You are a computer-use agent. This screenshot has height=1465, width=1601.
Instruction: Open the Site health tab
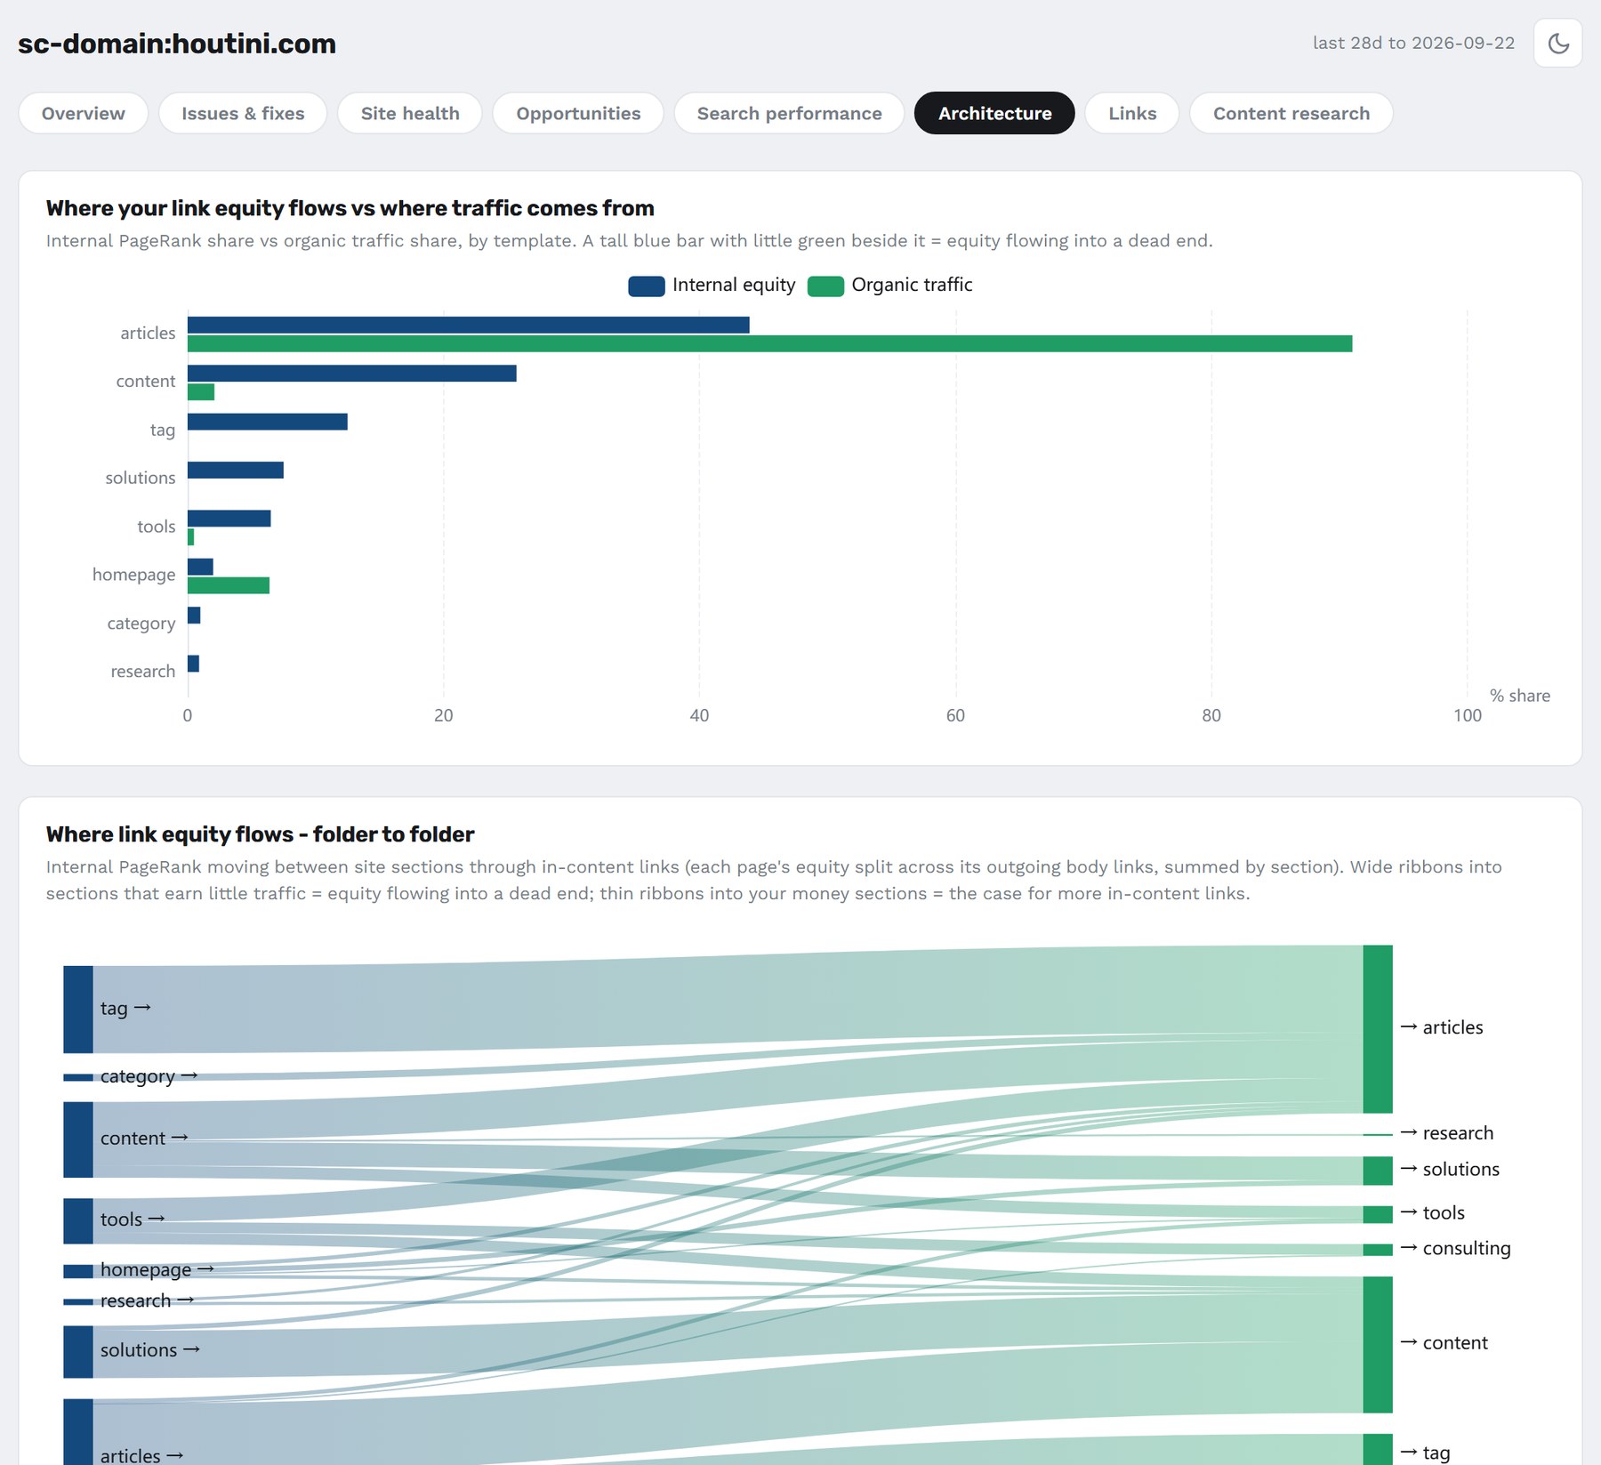pyautogui.click(x=410, y=113)
